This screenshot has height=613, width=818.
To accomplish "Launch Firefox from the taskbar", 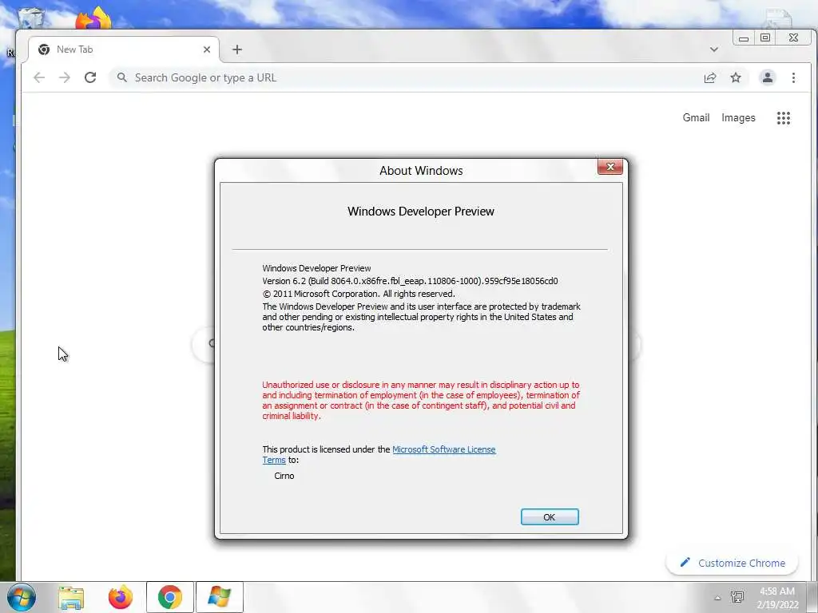I will click(121, 597).
